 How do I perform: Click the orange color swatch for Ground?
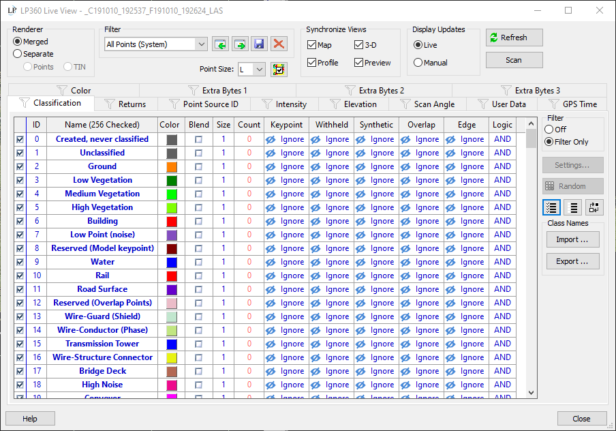172,166
